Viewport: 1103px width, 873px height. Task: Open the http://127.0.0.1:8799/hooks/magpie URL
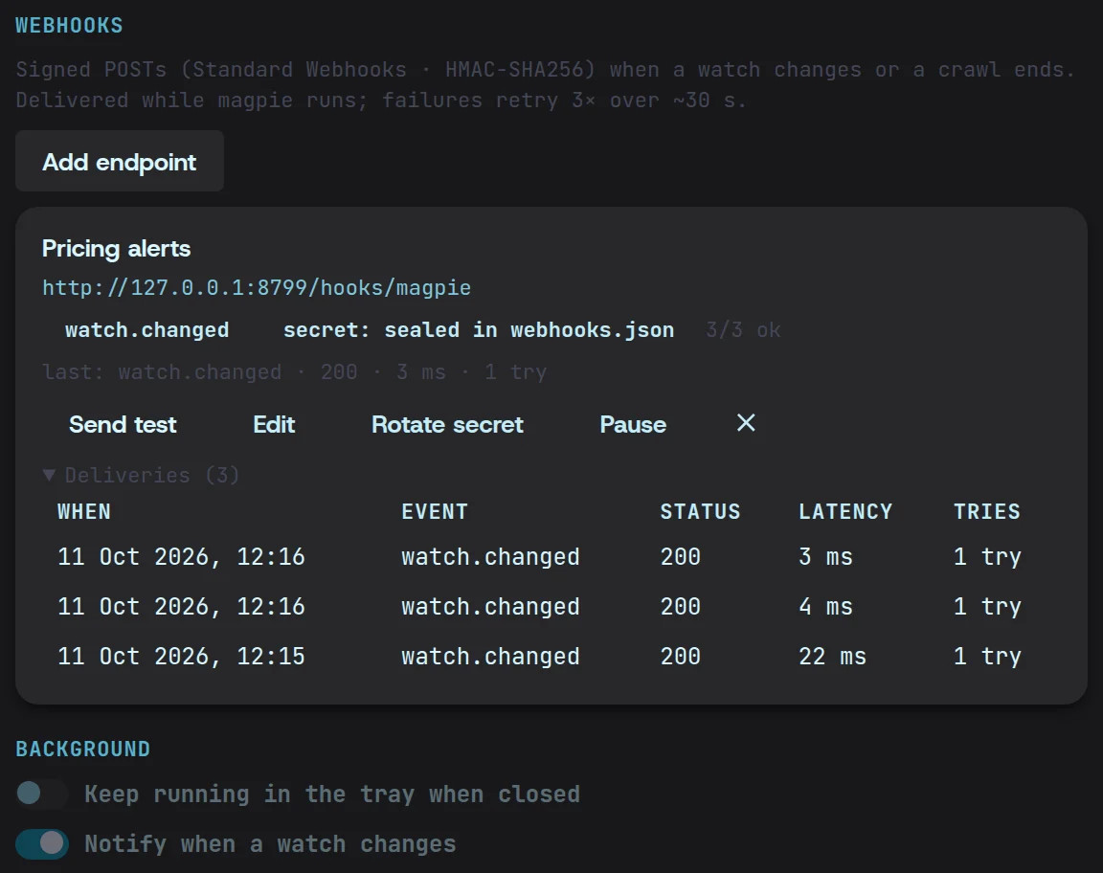coord(257,288)
